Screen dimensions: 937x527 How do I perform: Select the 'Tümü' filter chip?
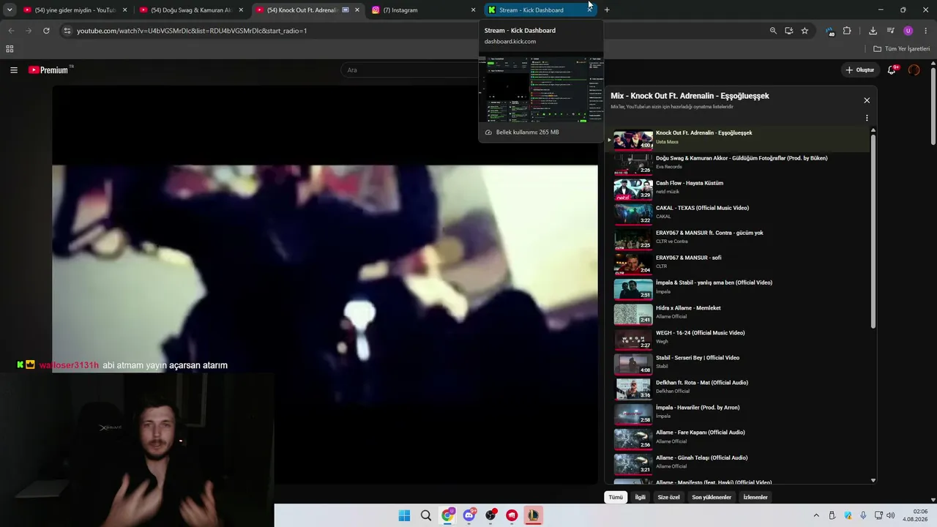[616, 497]
